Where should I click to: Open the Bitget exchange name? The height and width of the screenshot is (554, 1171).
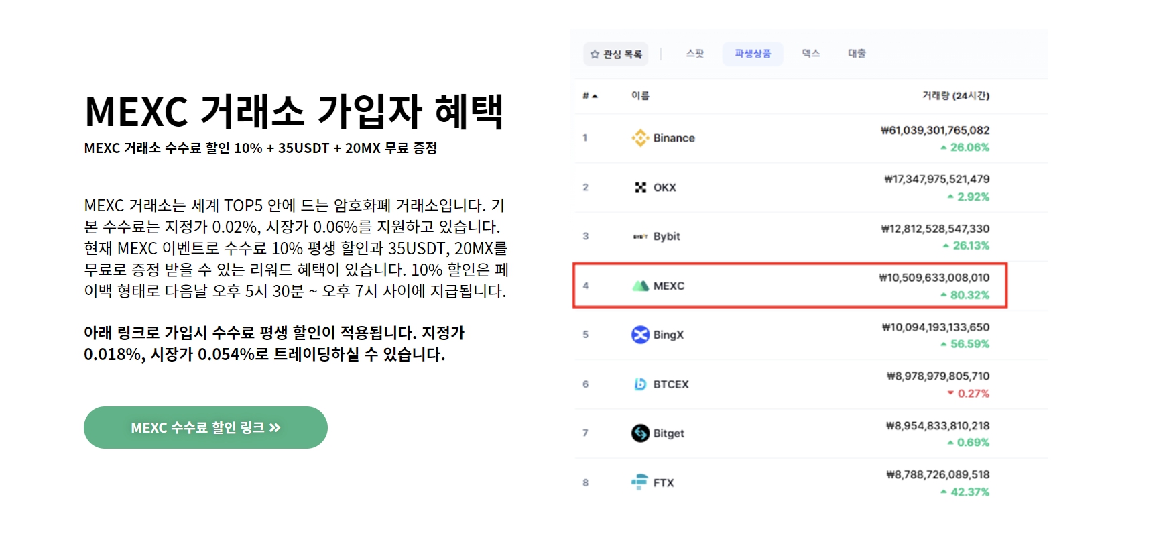pos(669,433)
